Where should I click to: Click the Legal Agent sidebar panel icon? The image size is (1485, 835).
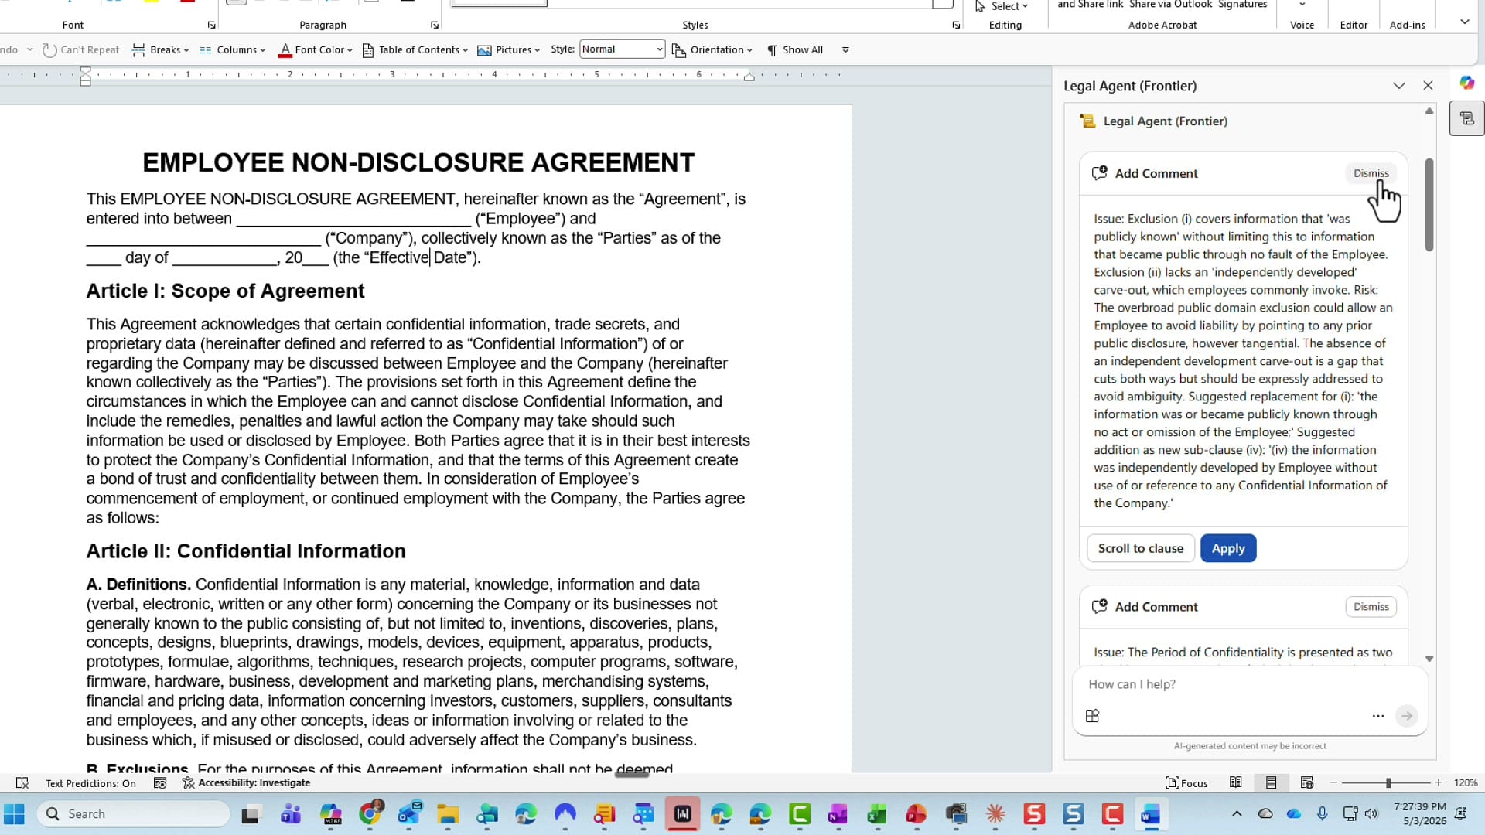click(x=1467, y=119)
